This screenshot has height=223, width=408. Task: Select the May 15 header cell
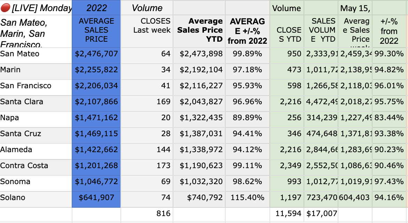coord(355,8)
